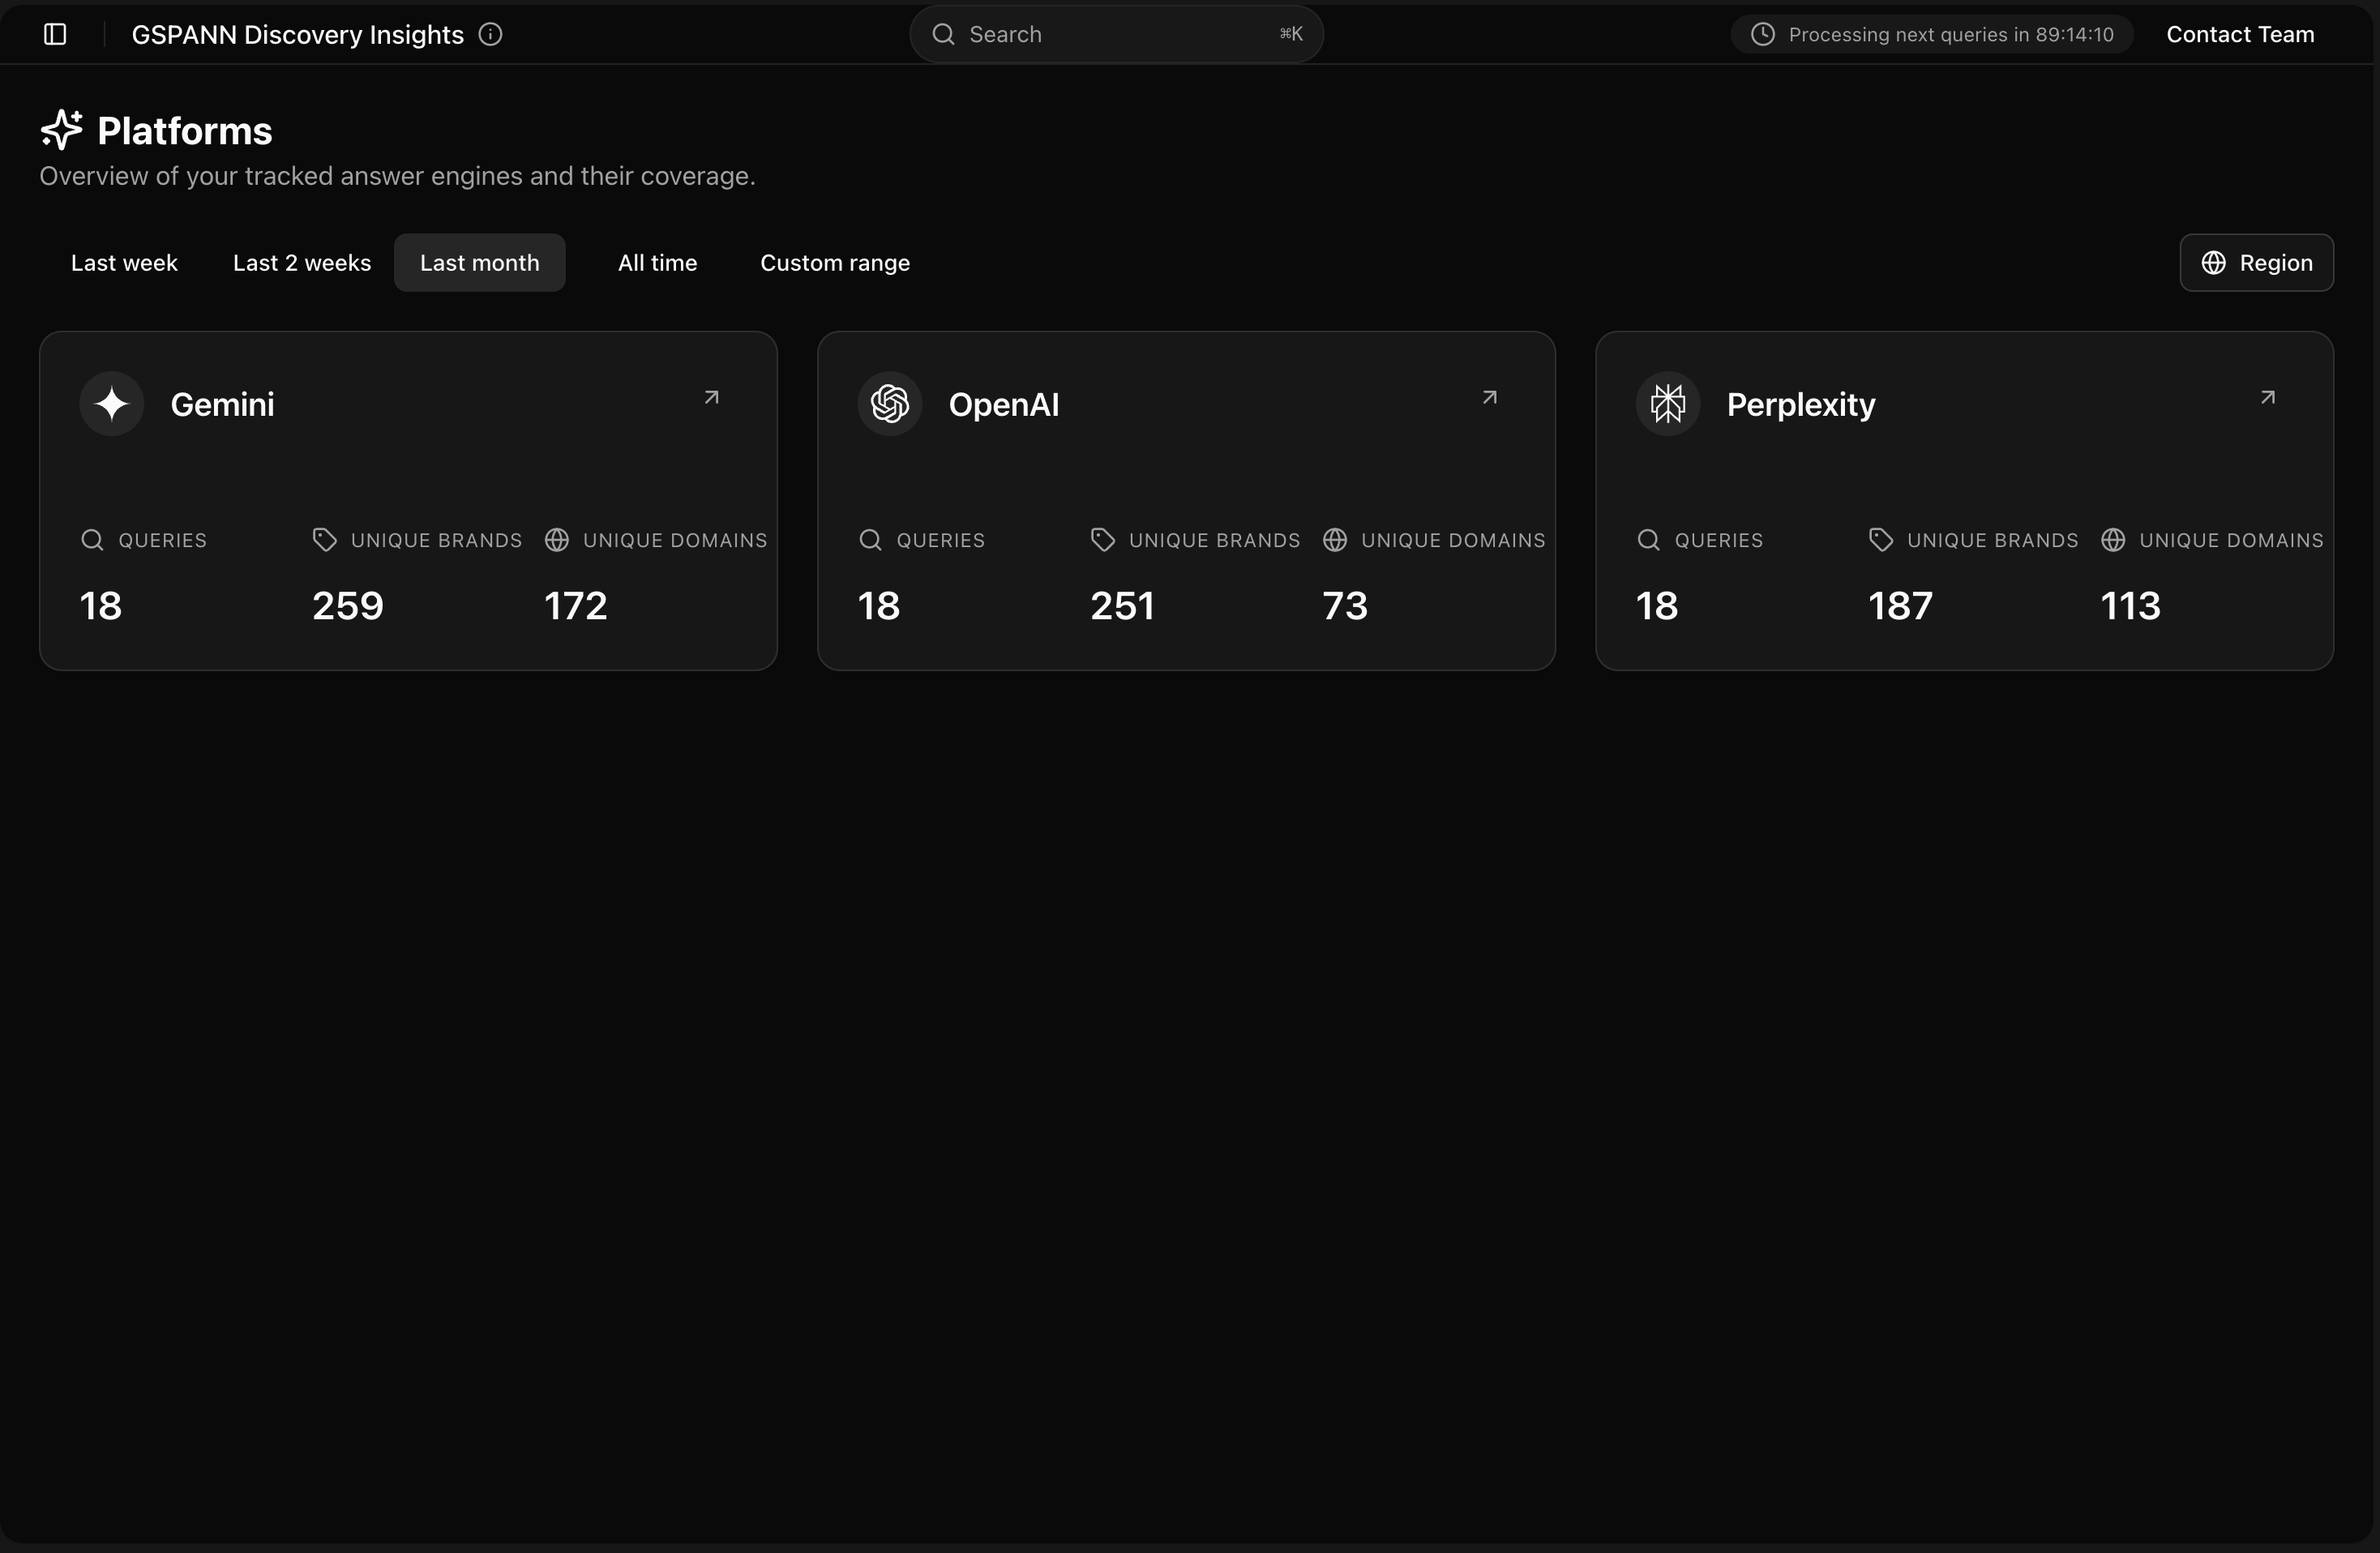Toggle the sidebar panel icon
This screenshot has height=1553, width=2380.
[55, 34]
